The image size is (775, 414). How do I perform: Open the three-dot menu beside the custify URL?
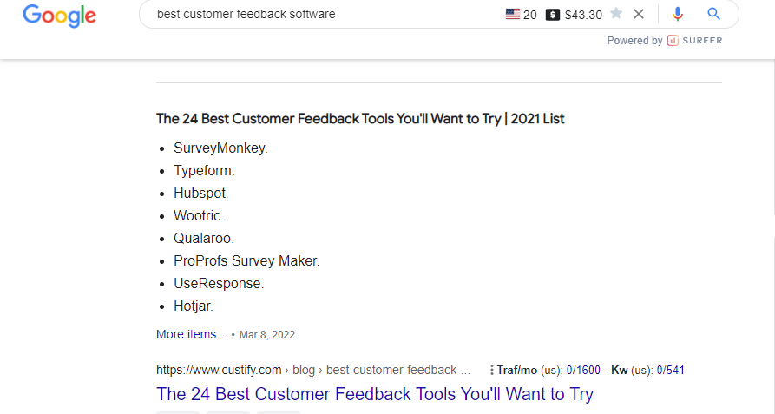coord(492,370)
